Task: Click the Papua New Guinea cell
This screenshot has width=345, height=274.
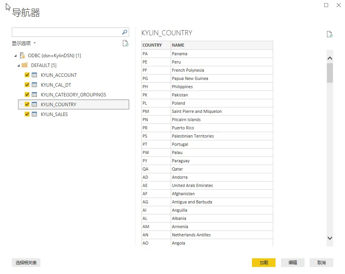Action: [222, 78]
